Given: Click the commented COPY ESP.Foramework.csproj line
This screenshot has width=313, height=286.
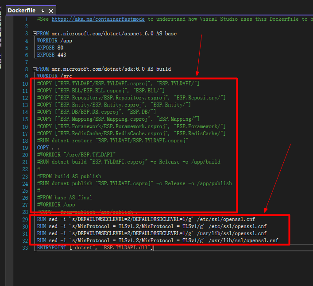Looking at the screenshot, I should tap(131, 126).
